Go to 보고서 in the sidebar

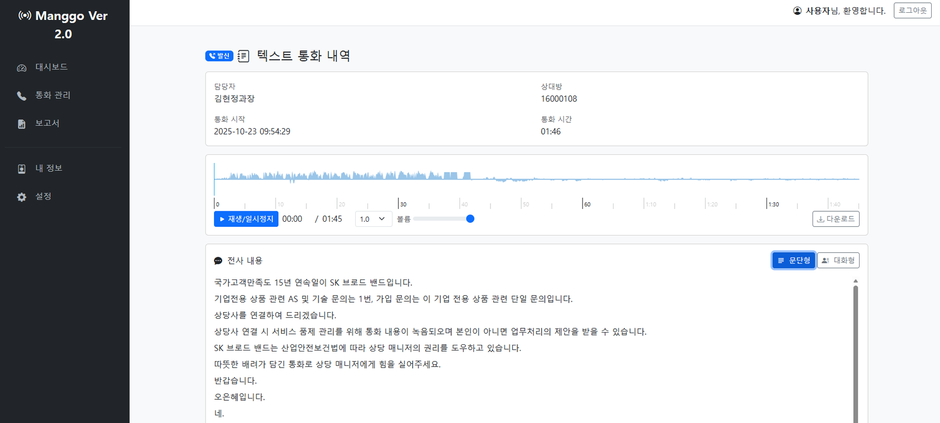(47, 123)
